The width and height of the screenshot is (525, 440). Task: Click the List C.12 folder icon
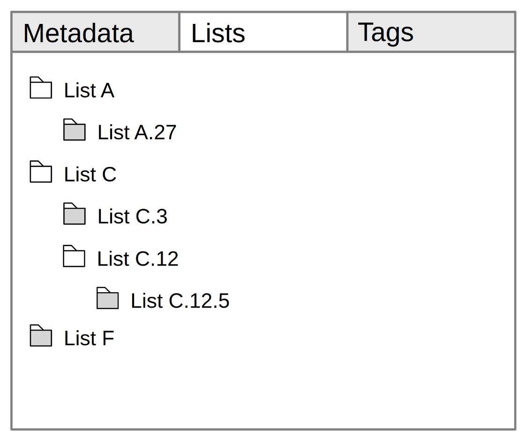click(75, 257)
